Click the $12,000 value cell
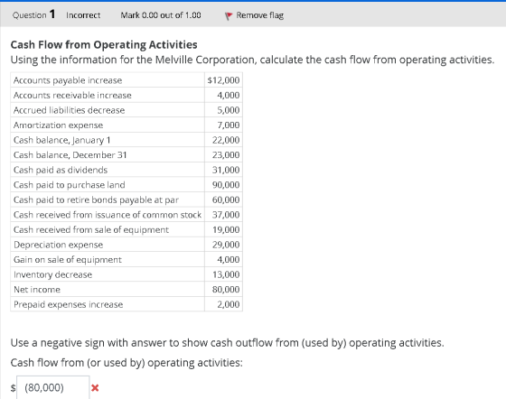Viewport: 506px width, 399px height. click(x=223, y=80)
